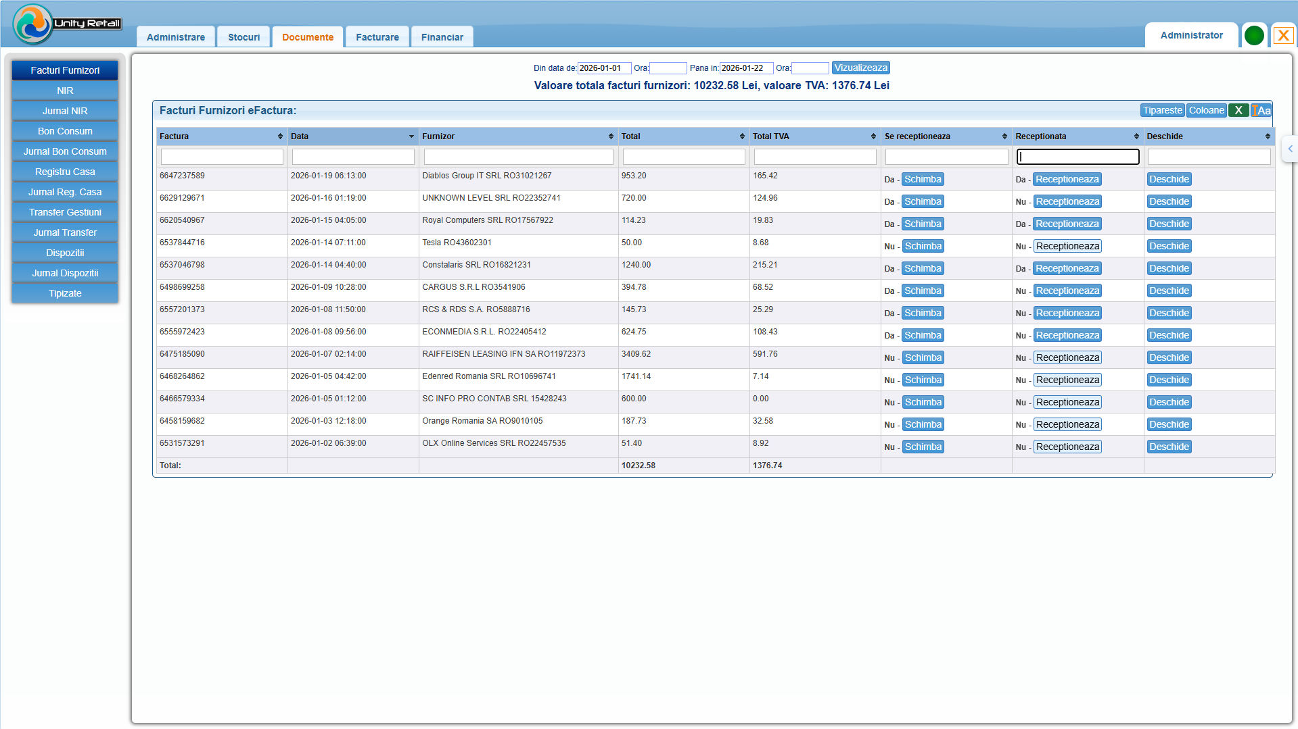
Task: Click the green Excel export icon
Action: tap(1238, 111)
